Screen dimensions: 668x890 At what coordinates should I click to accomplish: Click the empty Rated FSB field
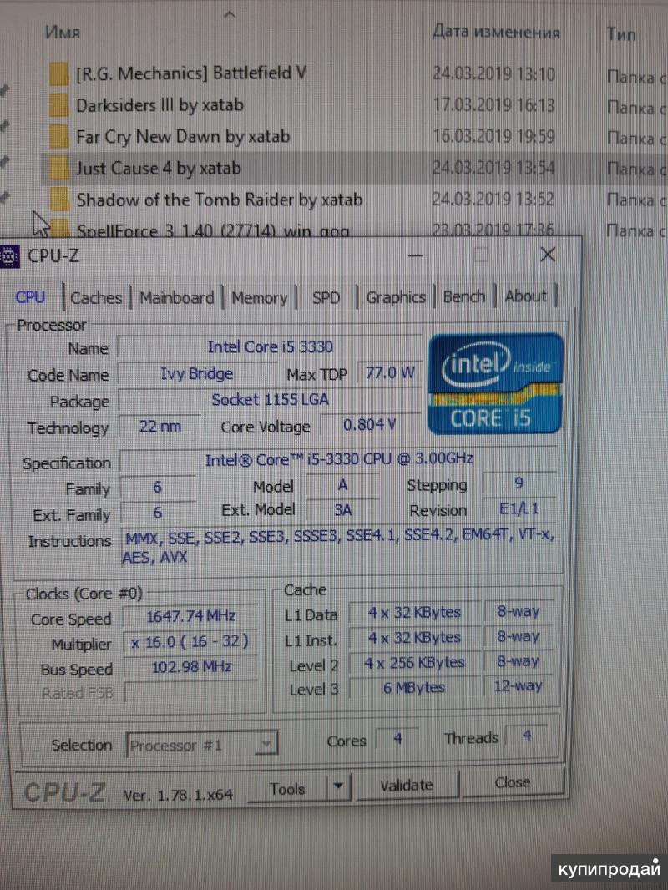tap(190, 692)
